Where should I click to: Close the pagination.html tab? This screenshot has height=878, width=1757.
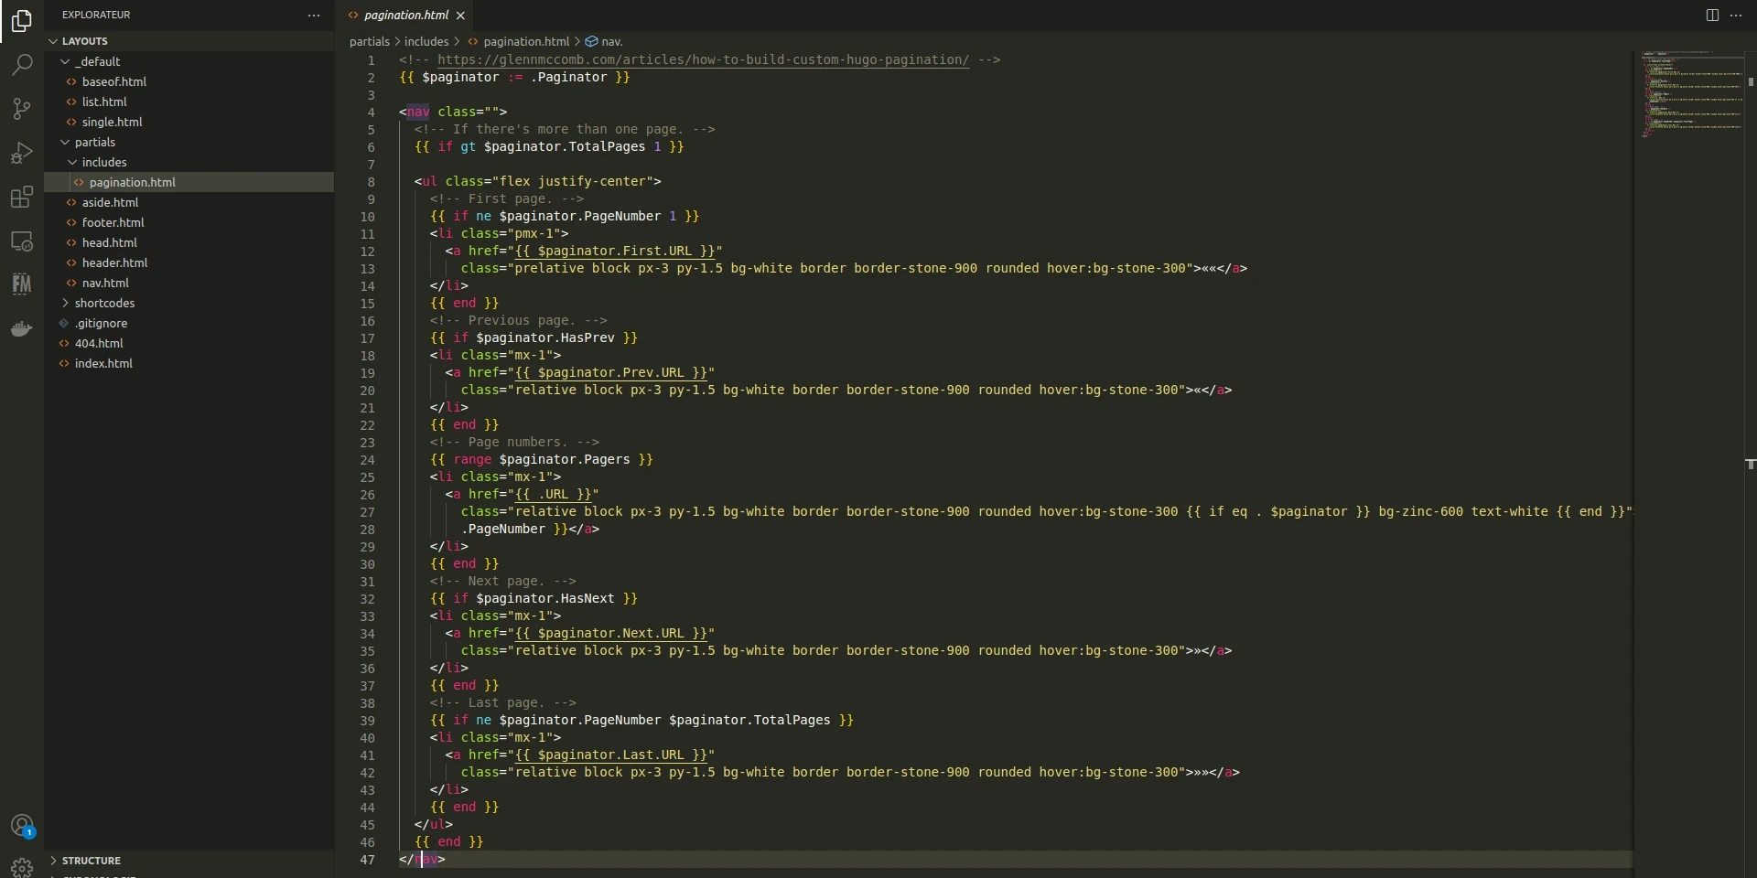pyautogui.click(x=460, y=16)
